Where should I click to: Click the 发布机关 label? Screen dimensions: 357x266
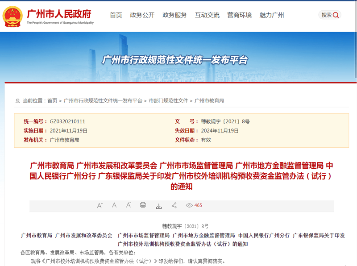(35, 140)
